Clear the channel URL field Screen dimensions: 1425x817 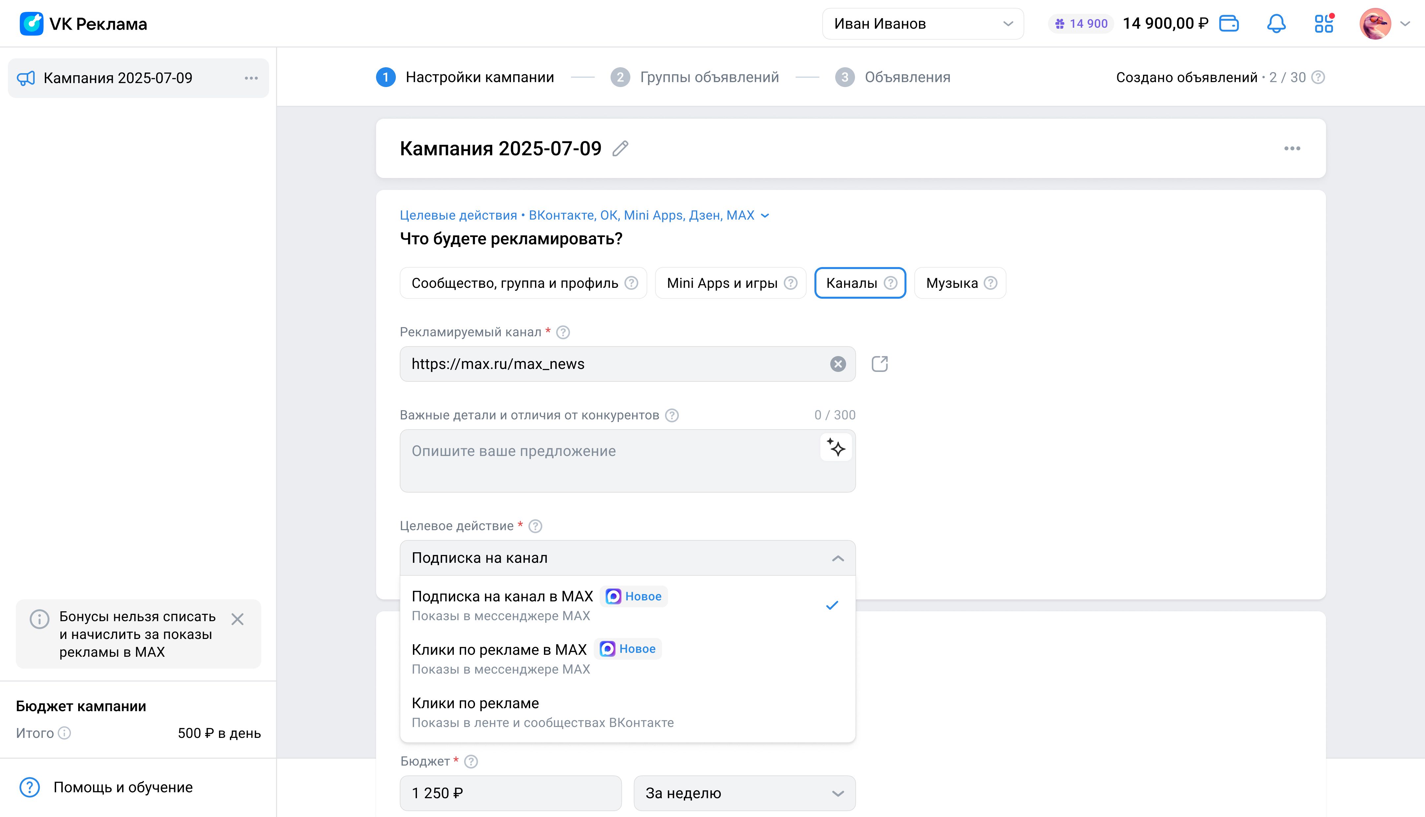tap(838, 364)
